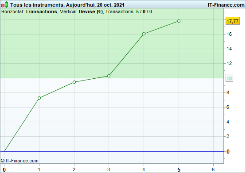This screenshot has height=173, width=246.
Task: Click the bold '5' on horizontal axis
Action: (x=179, y=170)
